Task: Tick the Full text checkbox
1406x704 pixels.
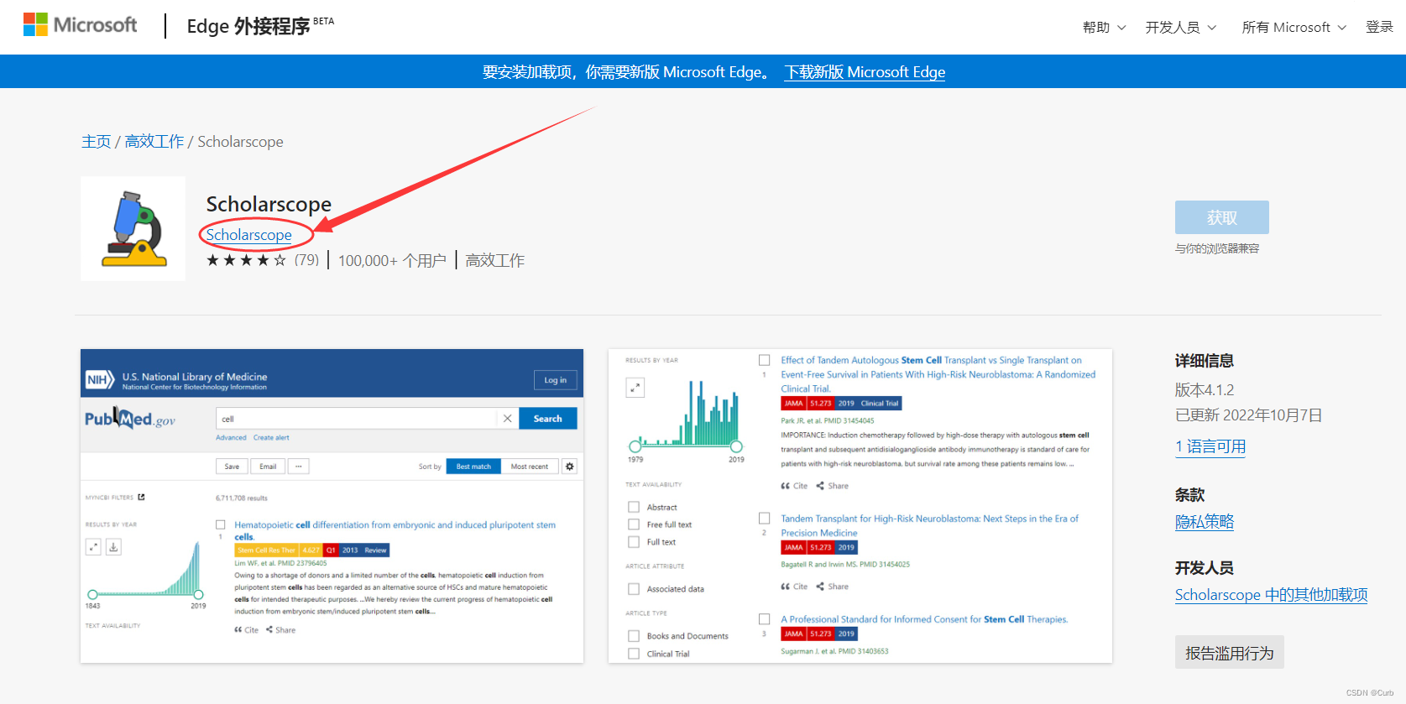Action: (x=634, y=542)
